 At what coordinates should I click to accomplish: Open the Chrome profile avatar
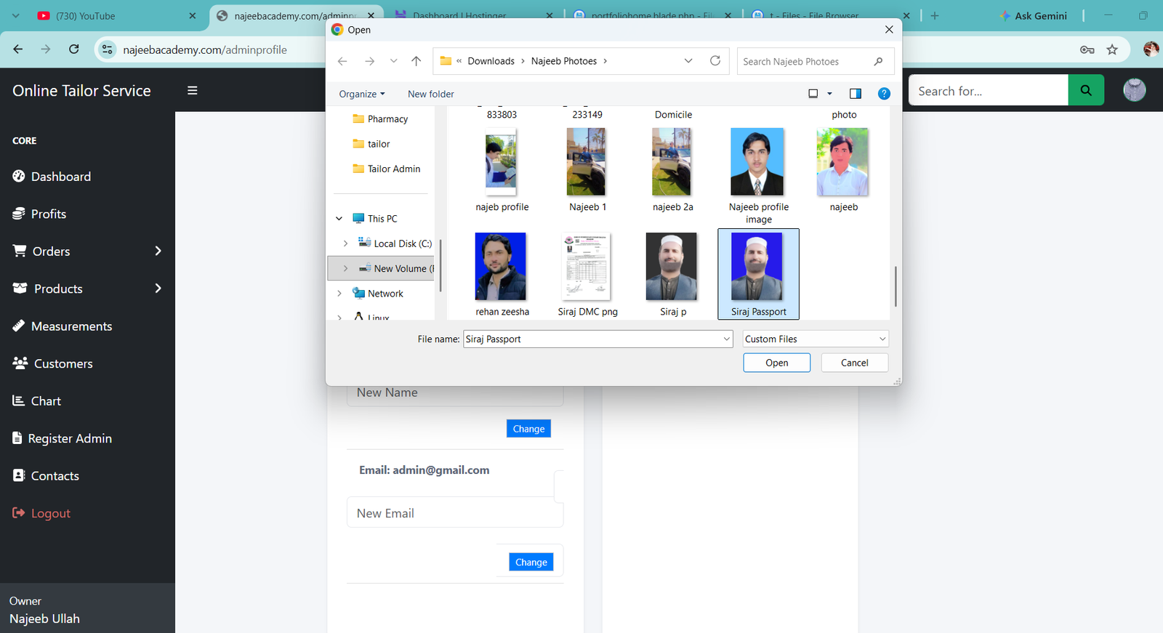(x=1151, y=49)
